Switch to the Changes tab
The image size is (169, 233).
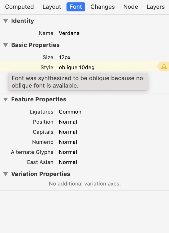pyautogui.click(x=103, y=7)
